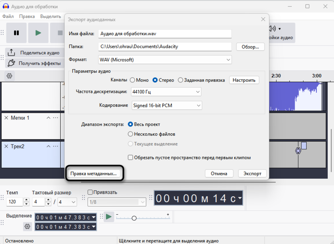Open audio setup with the gear icon
The image size is (334, 244).
pyautogui.click(x=10, y=75)
